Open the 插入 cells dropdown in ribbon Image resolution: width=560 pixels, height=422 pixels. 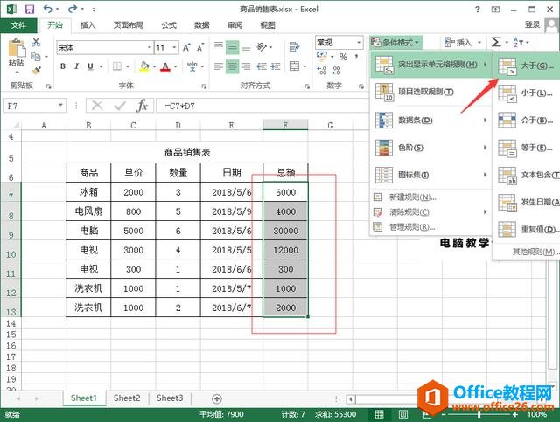(x=463, y=43)
